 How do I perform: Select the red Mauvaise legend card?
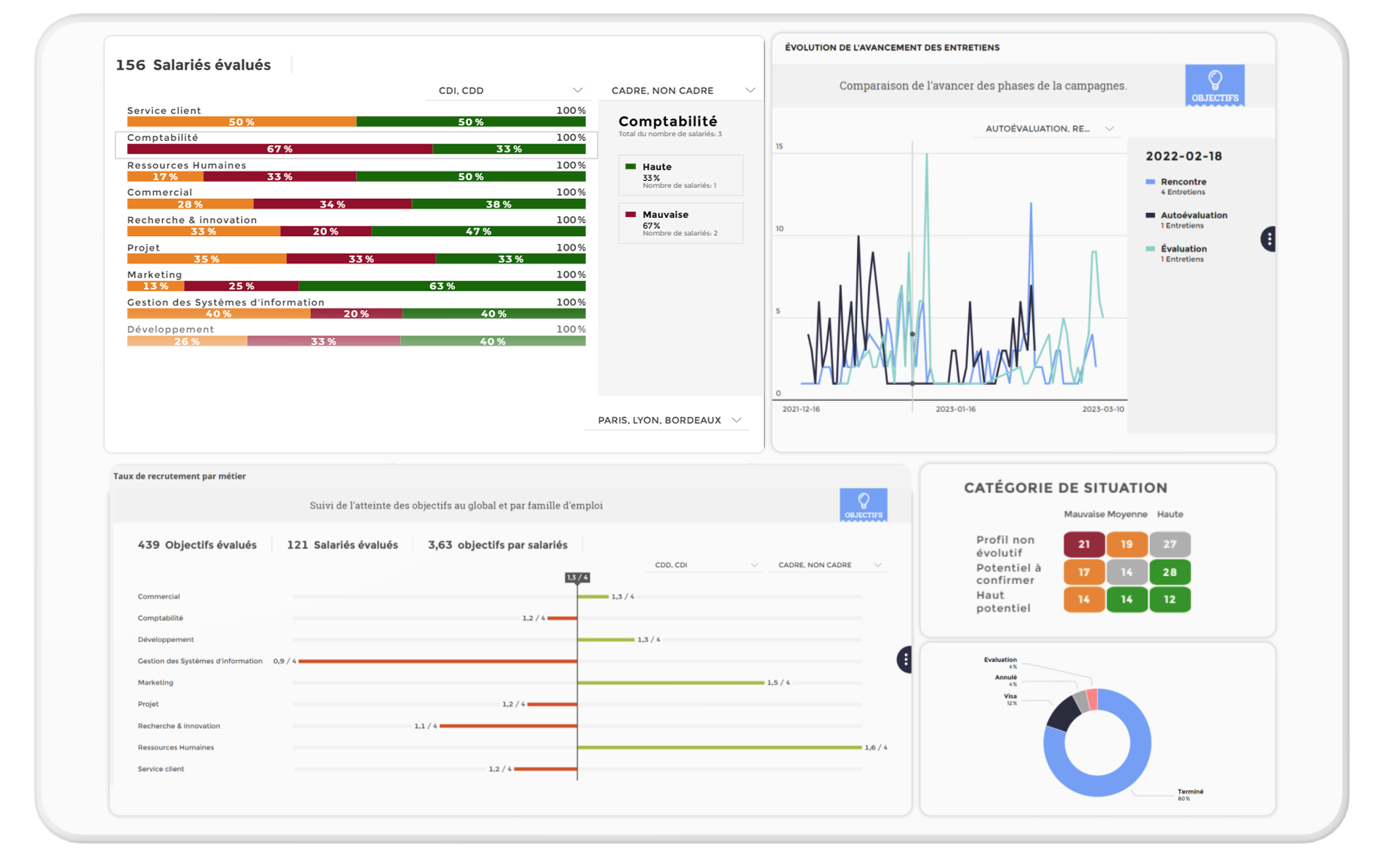pyautogui.click(x=680, y=223)
